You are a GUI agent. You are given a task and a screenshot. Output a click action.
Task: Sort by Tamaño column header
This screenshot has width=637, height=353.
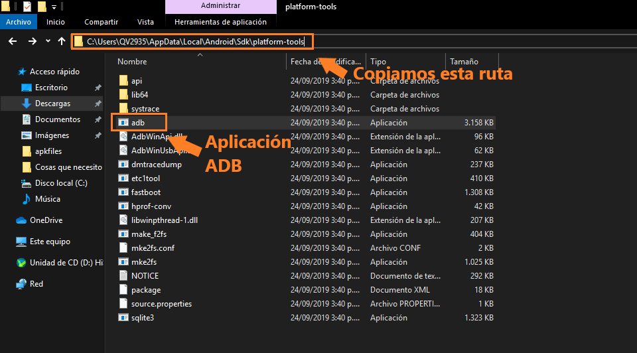[464, 62]
